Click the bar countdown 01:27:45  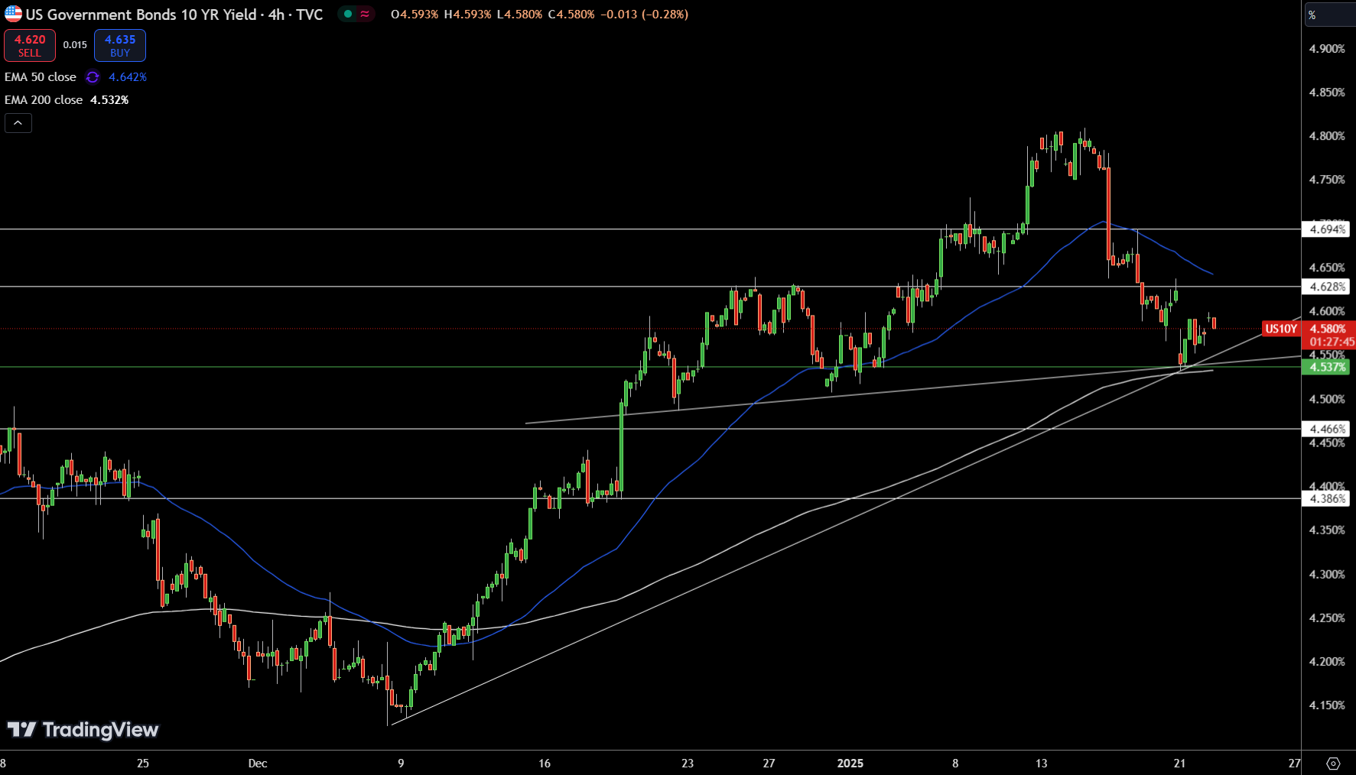[1332, 342]
